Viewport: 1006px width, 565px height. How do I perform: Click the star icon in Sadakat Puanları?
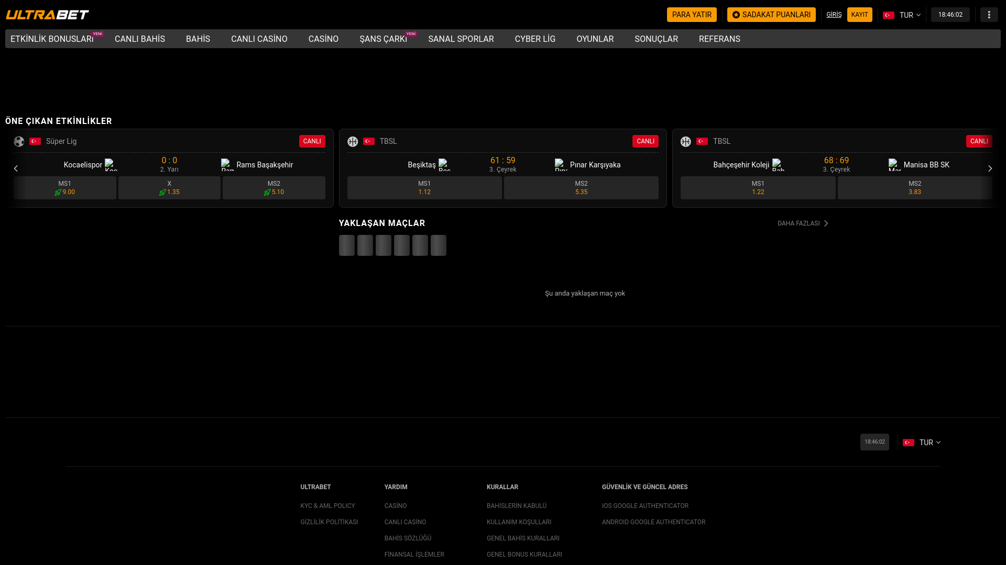click(736, 15)
